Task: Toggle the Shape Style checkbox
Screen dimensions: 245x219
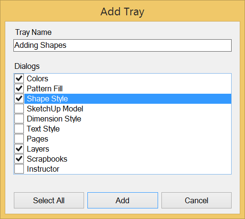Action: click(x=19, y=99)
